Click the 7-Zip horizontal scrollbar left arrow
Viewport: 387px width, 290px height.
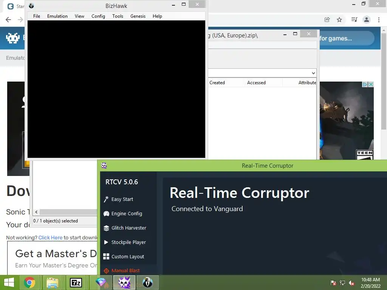point(36,212)
